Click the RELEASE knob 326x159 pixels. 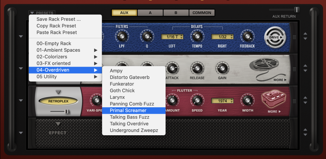(197, 68)
